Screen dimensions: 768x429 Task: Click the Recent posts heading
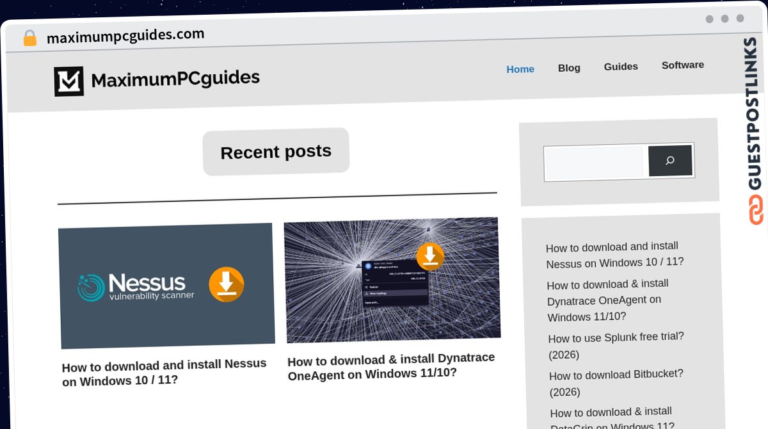[276, 152]
